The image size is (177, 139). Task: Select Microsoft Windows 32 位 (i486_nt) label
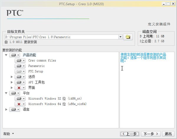pos(55,98)
